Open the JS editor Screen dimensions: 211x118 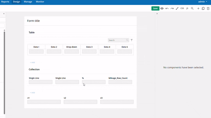pyautogui.click(x=187, y=8)
